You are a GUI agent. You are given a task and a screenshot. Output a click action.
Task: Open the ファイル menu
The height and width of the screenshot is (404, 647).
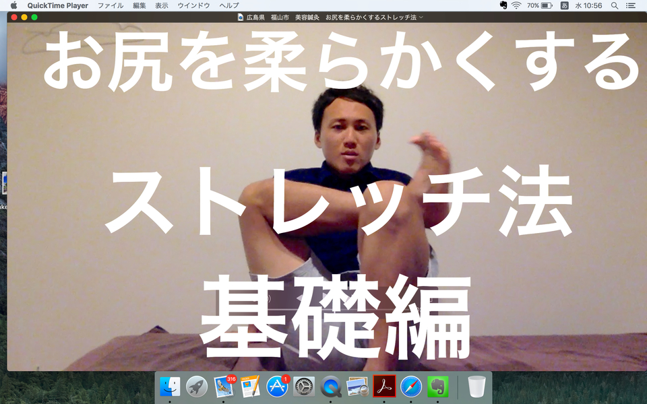coord(110,5)
